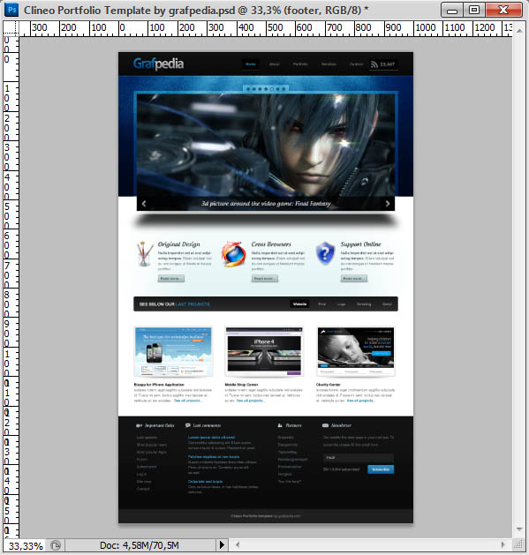Open the status bar document info arrow menu
Screen dimensions: 529x555
[222, 544]
